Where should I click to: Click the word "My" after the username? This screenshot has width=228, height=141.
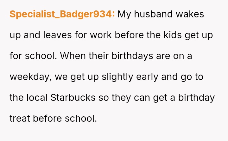pyautogui.click(x=124, y=14)
